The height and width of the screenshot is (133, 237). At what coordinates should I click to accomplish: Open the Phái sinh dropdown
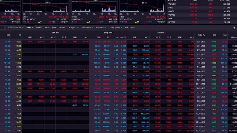pos(101,27)
